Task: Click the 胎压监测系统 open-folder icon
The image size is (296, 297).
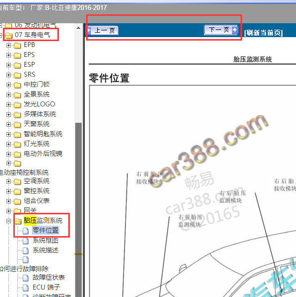Action: [18, 221]
